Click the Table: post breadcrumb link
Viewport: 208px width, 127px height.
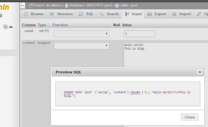click(127, 6)
